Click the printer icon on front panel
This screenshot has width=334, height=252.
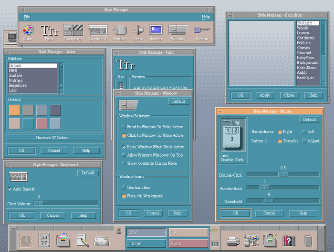point(232,241)
